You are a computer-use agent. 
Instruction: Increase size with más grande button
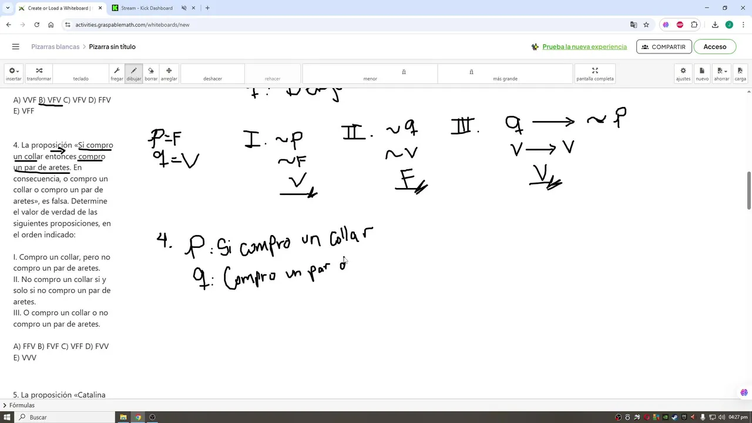tap(505, 74)
